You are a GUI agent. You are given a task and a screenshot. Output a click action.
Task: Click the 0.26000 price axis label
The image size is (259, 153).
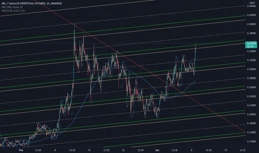tap(251, 87)
